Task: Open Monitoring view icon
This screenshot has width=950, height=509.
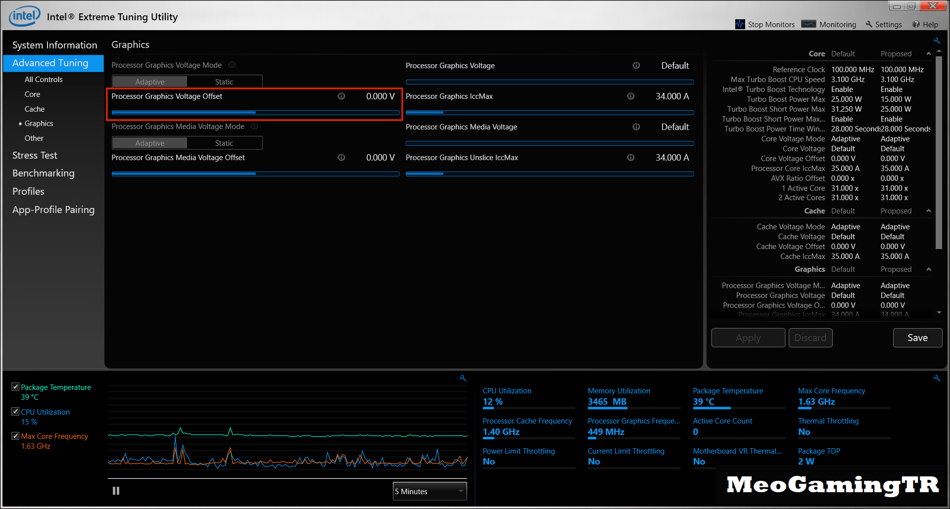Action: coord(808,24)
